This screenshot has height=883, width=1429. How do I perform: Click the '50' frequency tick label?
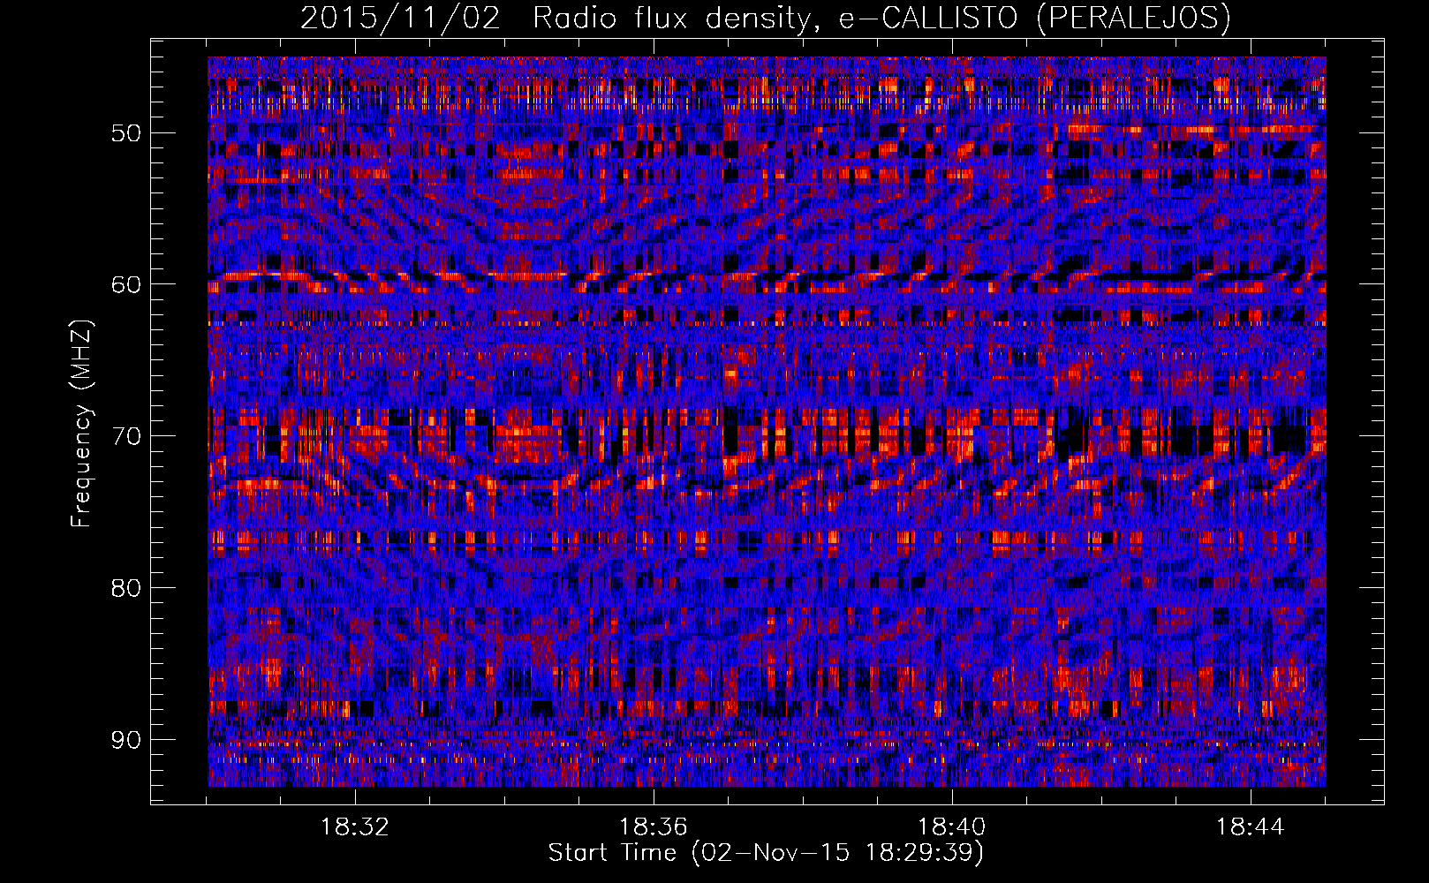(125, 133)
